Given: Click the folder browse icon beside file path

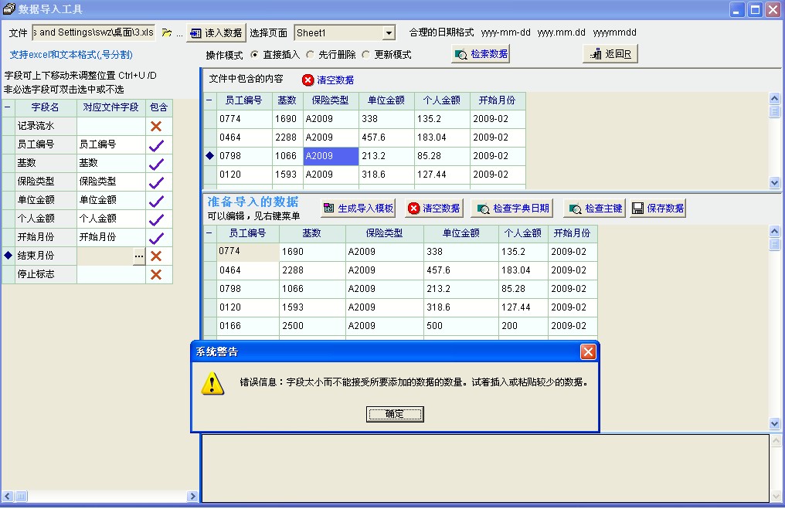Looking at the screenshot, I should (167, 33).
